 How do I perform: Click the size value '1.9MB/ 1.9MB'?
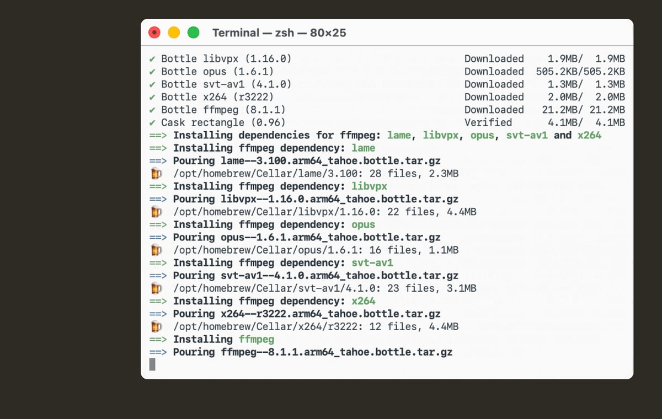(x=586, y=58)
